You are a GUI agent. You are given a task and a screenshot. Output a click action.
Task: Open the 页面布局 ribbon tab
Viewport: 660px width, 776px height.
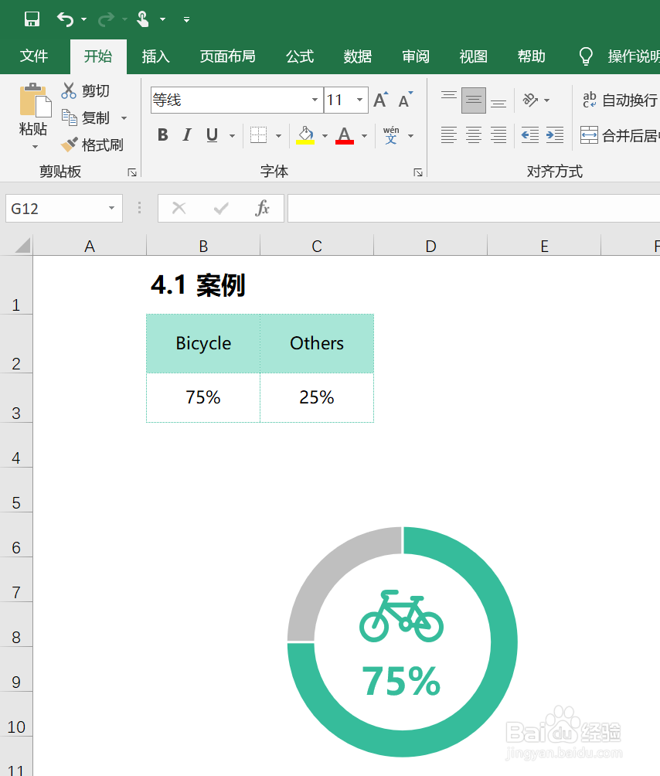click(x=227, y=56)
